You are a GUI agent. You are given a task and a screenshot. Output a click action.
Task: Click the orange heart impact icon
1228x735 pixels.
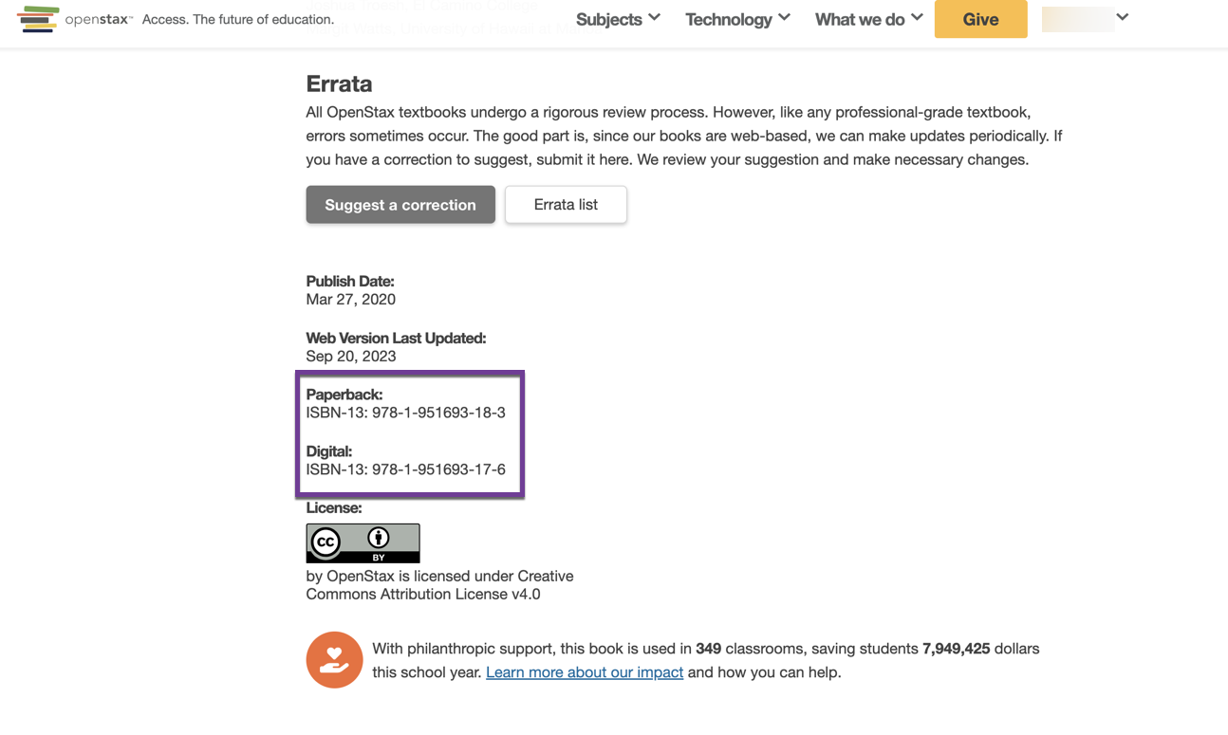334,659
